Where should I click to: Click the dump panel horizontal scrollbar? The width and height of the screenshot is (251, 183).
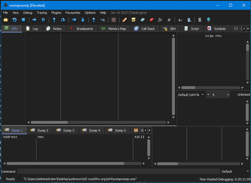74,163
